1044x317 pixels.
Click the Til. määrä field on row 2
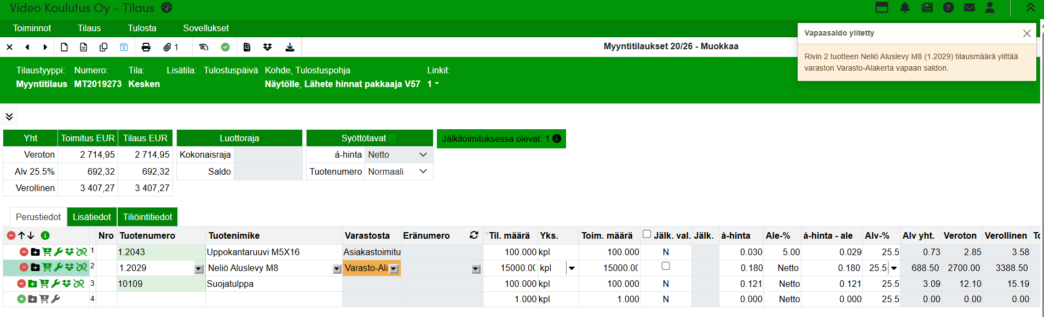click(x=510, y=268)
